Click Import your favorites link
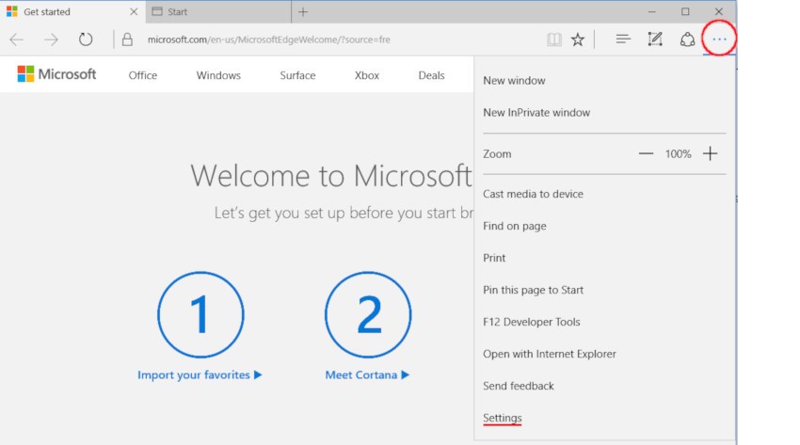The height and width of the screenshot is (445, 800). click(x=200, y=375)
